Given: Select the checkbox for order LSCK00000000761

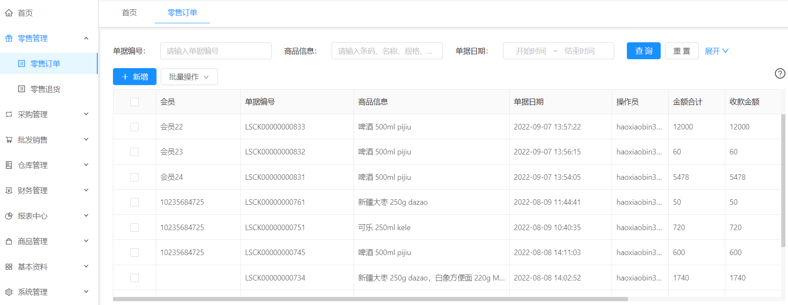Looking at the screenshot, I should click(x=135, y=202).
